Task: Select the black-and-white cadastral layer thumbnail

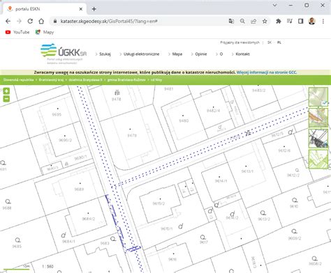Action: (318, 139)
